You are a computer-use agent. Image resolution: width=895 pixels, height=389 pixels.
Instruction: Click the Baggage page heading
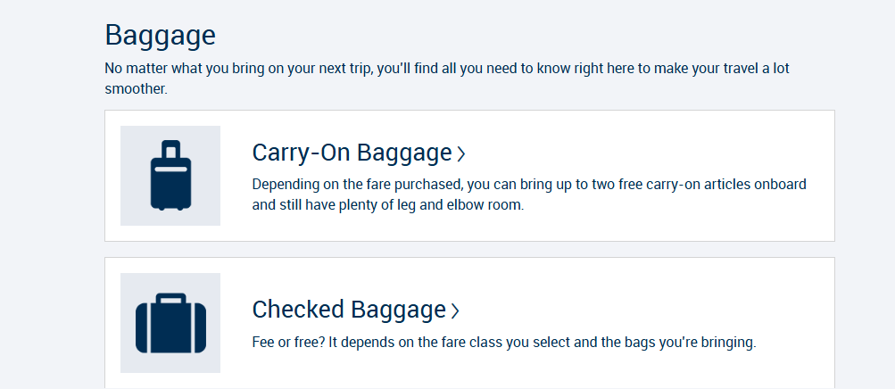click(160, 35)
